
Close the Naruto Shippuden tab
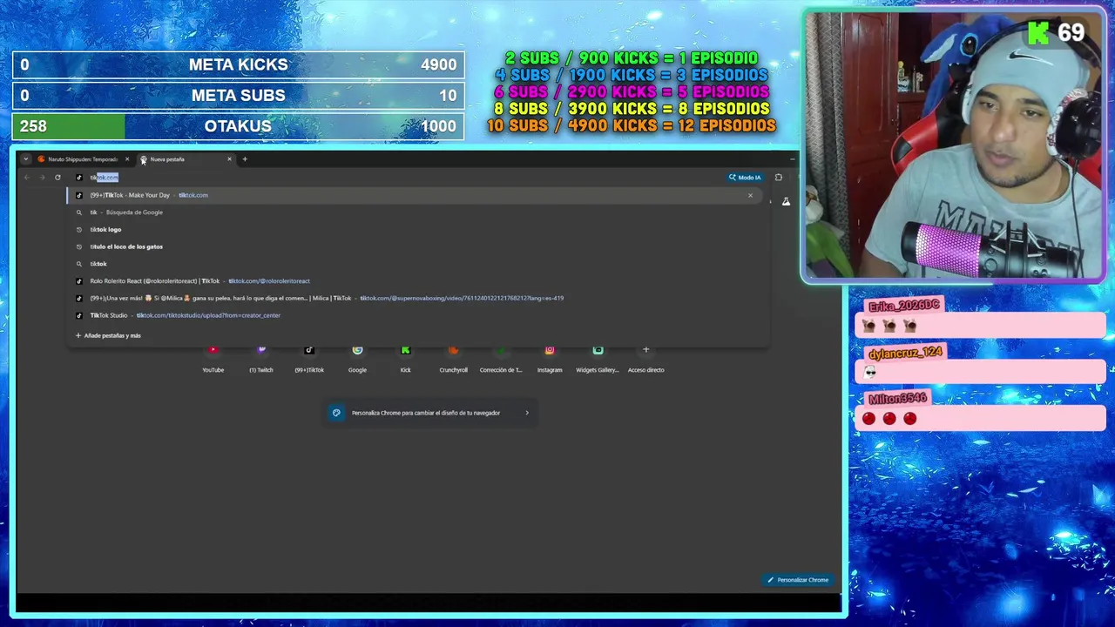click(x=127, y=159)
